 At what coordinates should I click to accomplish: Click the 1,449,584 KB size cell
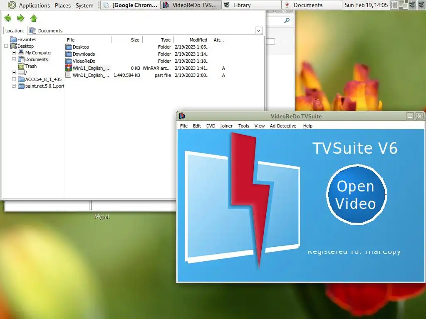coord(126,75)
